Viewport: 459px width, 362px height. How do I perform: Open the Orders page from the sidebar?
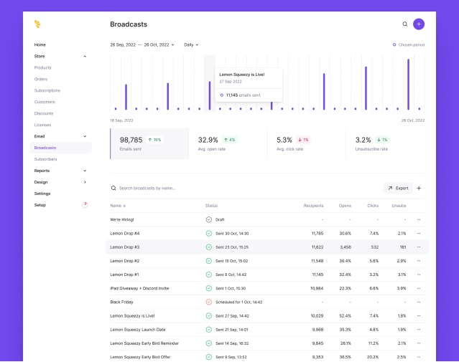(41, 79)
